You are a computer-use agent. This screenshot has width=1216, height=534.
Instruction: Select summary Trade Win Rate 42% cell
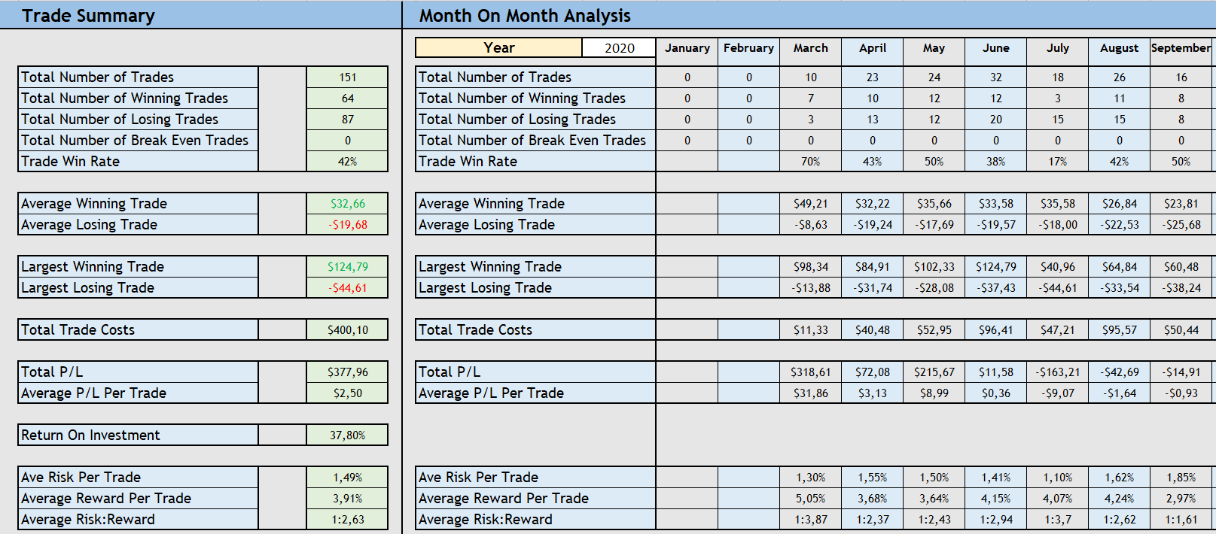pyautogui.click(x=347, y=161)
